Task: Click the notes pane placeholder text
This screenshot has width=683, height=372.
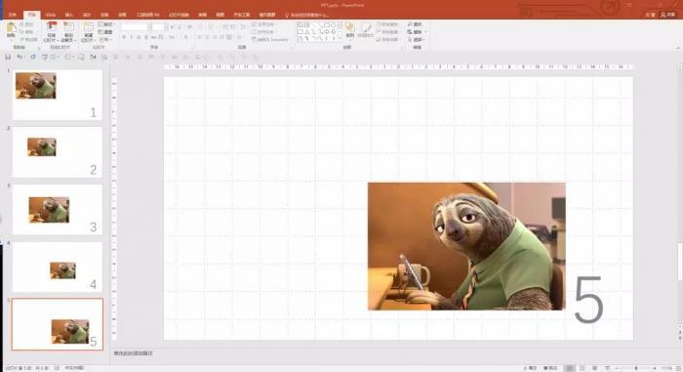Action: click(134, 353)
